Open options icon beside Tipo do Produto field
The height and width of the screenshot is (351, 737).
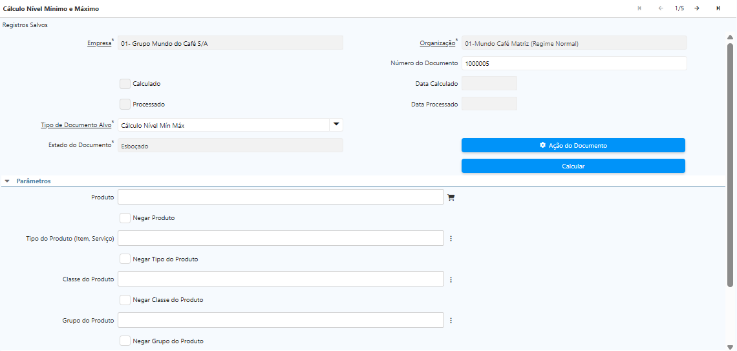[451, 239]
